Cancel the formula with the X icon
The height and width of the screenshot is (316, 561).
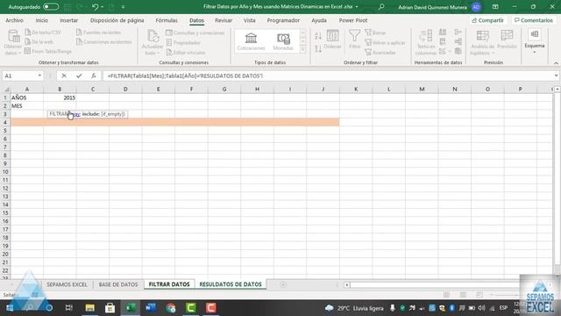pos(64,75)
